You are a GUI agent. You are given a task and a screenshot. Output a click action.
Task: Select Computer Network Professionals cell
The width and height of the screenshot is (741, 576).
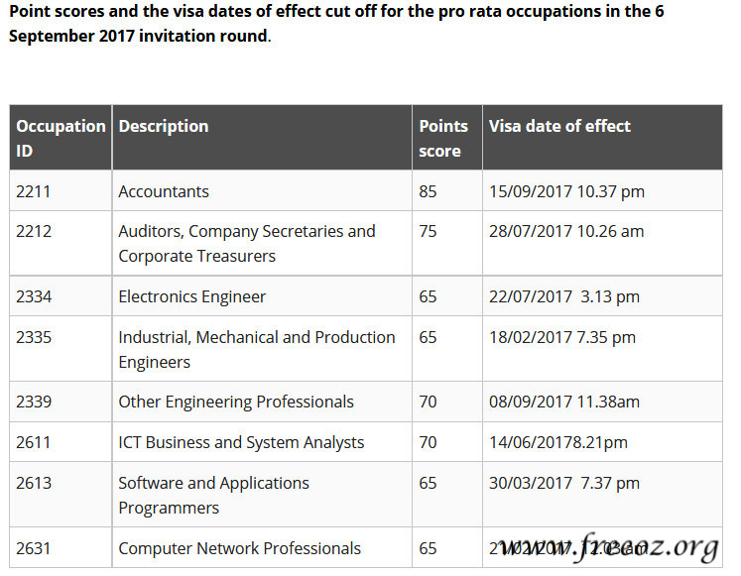tap(240, 548)
